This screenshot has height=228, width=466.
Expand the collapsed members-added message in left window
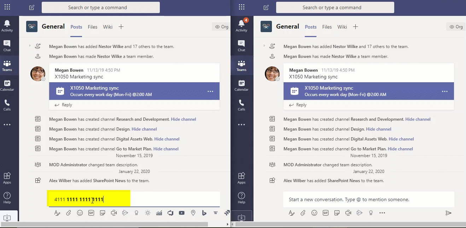(30, 46)
